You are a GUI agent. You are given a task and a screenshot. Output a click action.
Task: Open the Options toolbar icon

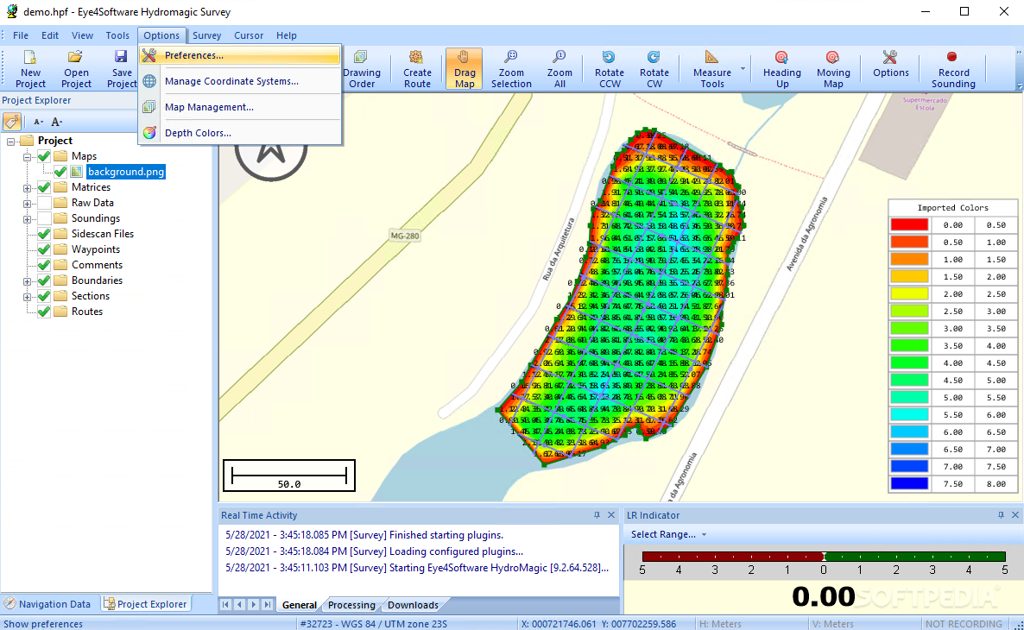point(891,64)
